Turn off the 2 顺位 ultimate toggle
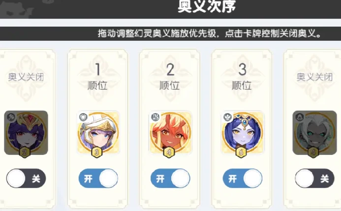341x211 pixels. pyautogui.click(x=170, y=179)
